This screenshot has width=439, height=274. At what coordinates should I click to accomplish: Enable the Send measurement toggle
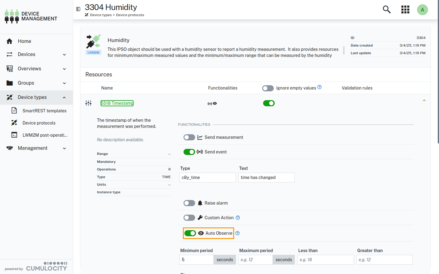pyautogui.click(x=189, y=137)
